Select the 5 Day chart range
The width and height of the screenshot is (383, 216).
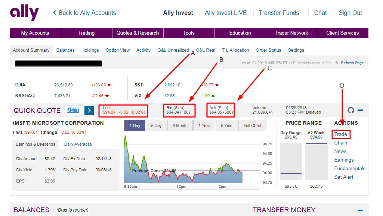[x=156, y=126]
